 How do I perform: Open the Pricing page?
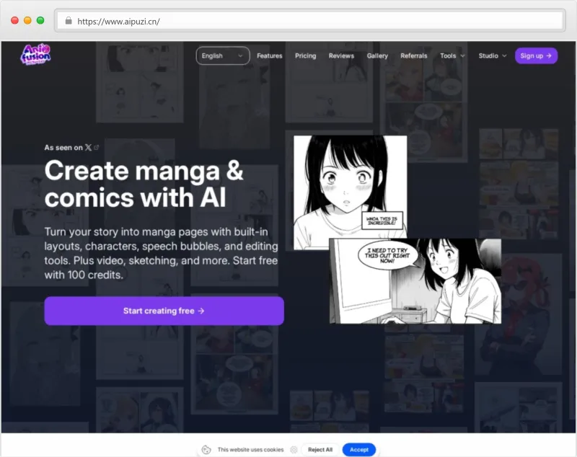coord(305,56)
